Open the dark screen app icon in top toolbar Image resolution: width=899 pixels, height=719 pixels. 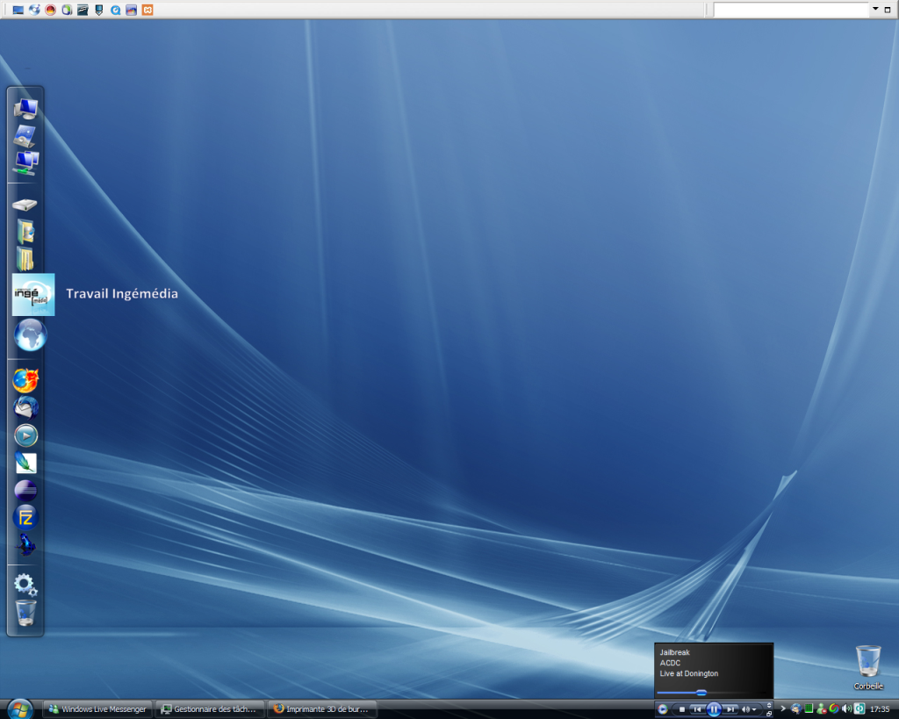pyautogui.click(x=83, y=10)
